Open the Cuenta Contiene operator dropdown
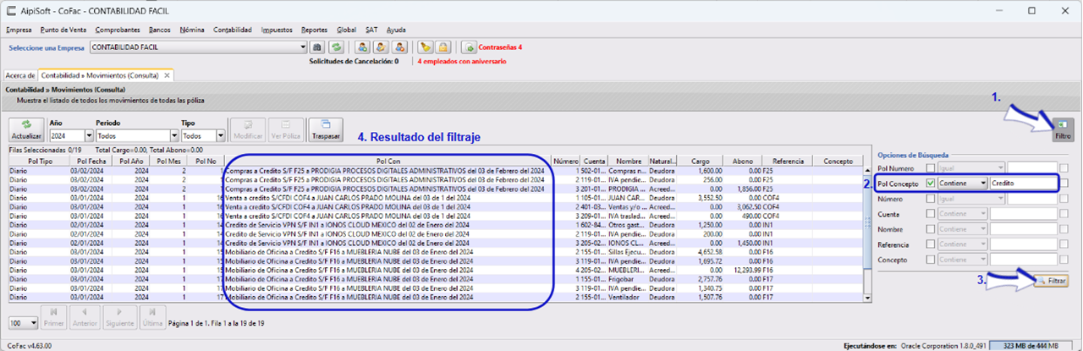Screen dimensions: 1083x351 [962, 214]
